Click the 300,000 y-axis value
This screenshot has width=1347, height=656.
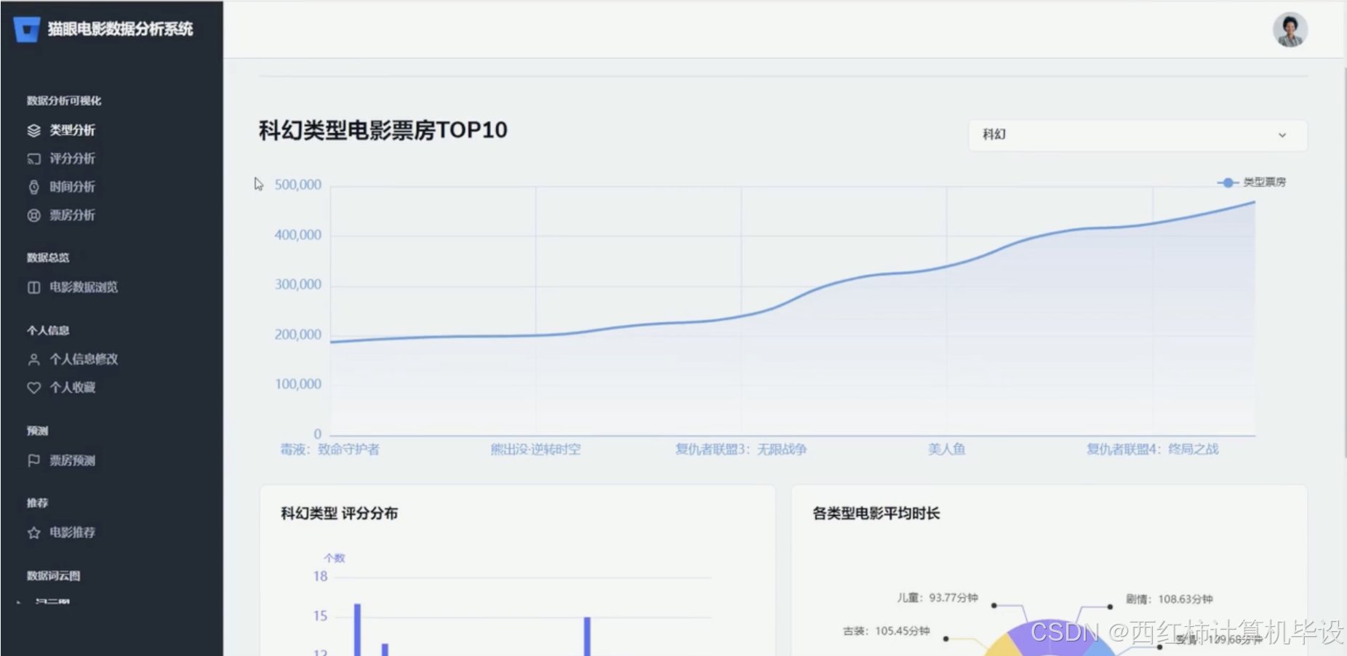[297, 284]
